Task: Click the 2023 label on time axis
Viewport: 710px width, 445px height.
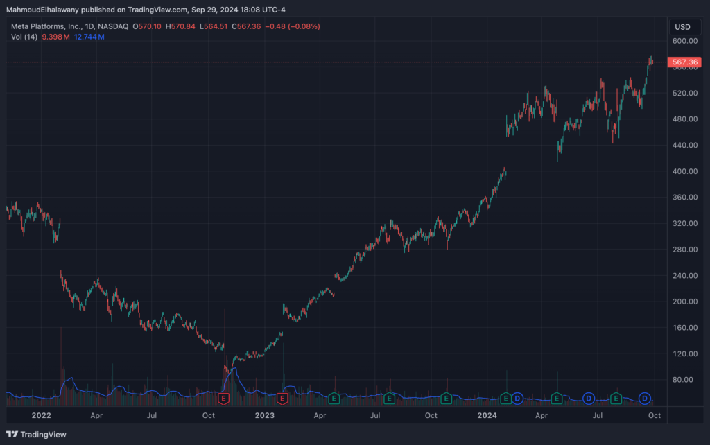Action: 264,416
